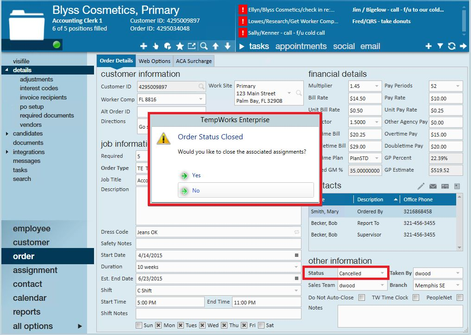Click the white folder icon in header
471x335 pixels.
pyautogui.click(x=27, y=25)
